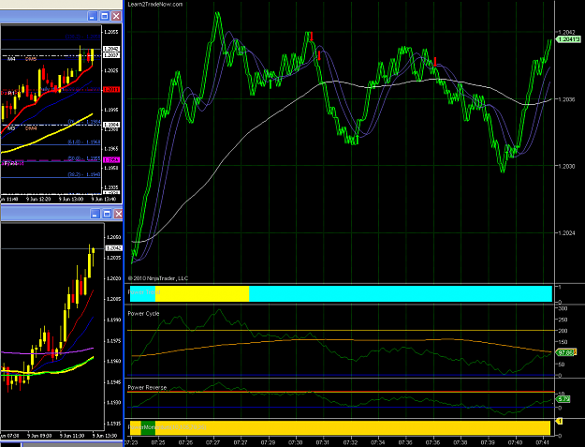The image size is (585, 447).
Task: Click the 07:30 time axis label
Action: click(296, 443)
